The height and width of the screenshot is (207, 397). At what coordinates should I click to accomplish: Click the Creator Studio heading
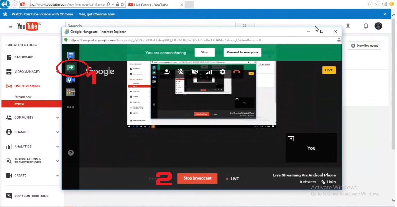coord(22,45)
